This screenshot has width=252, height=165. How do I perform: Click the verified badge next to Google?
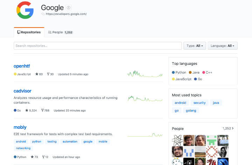69,7
